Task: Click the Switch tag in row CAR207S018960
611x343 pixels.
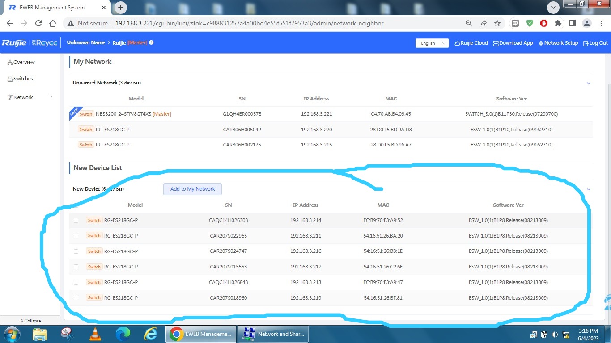Action: point(94,298)
